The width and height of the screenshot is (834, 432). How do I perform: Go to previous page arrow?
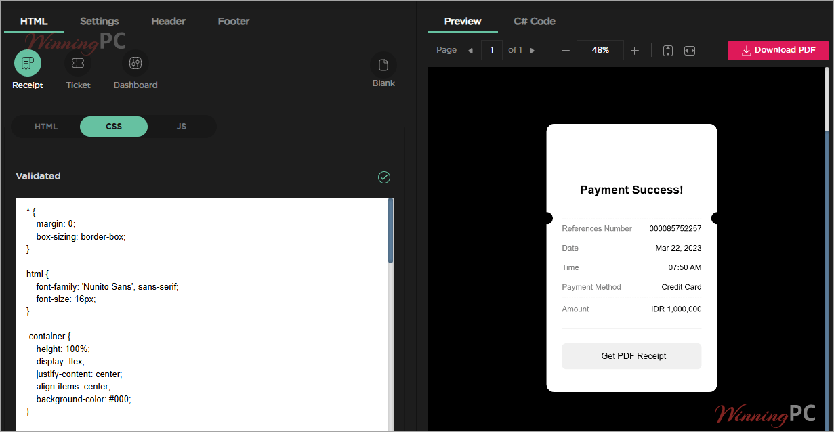click(470, 51)
